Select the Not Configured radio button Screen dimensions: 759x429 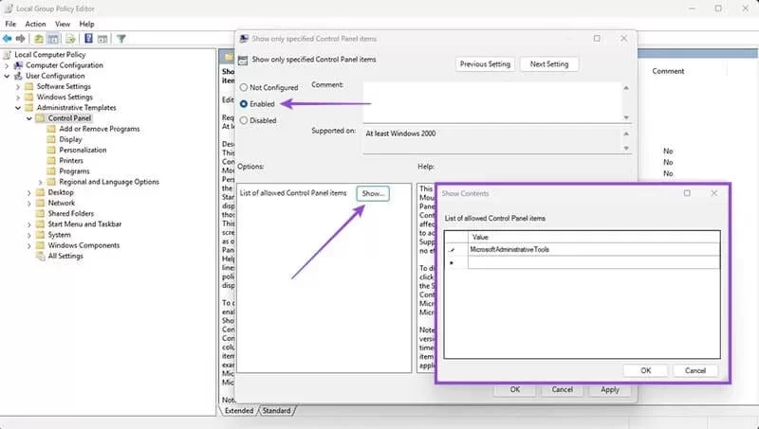tap(245, 86)
